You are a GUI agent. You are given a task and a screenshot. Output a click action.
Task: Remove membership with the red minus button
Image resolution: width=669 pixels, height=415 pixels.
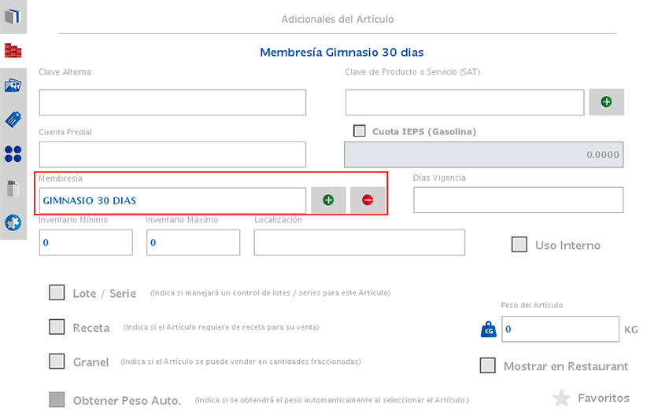368,200
